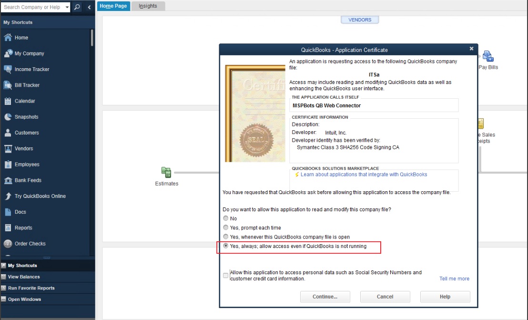Enable access to personal data checkbox
The width and height of the screenshot is (528, 320).
click(x=225, y=275)
